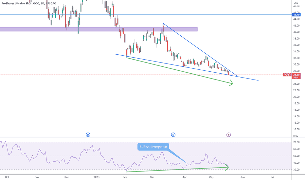305x180 pixels.
Task: Click the 70.00 RSI scale value
Action: pos(296,142)
